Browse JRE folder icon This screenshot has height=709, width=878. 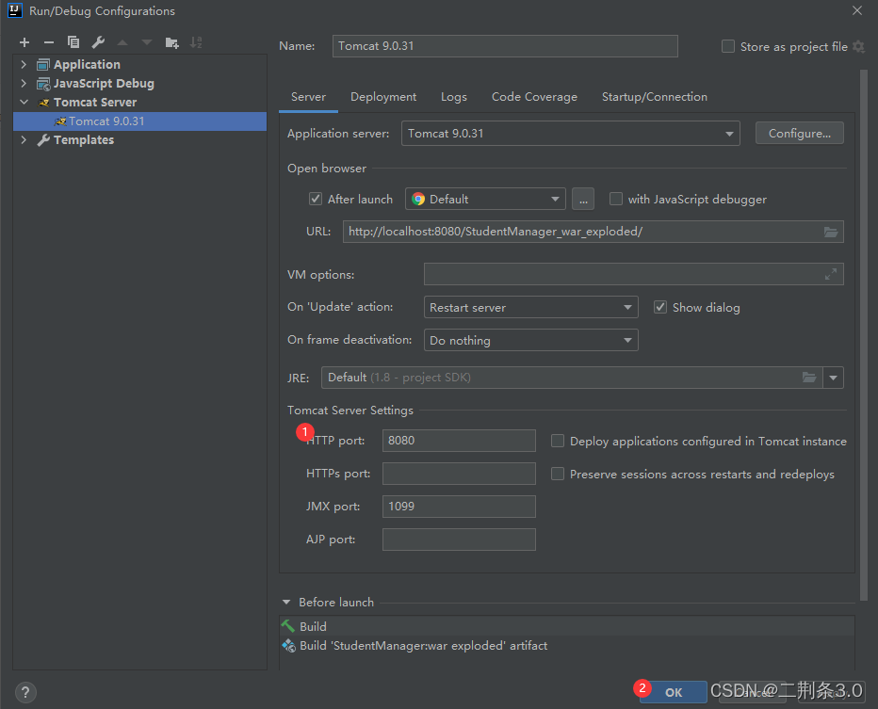pos(809,378)
